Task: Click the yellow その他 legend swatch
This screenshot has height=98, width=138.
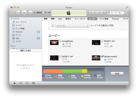Action: [82, 76]
